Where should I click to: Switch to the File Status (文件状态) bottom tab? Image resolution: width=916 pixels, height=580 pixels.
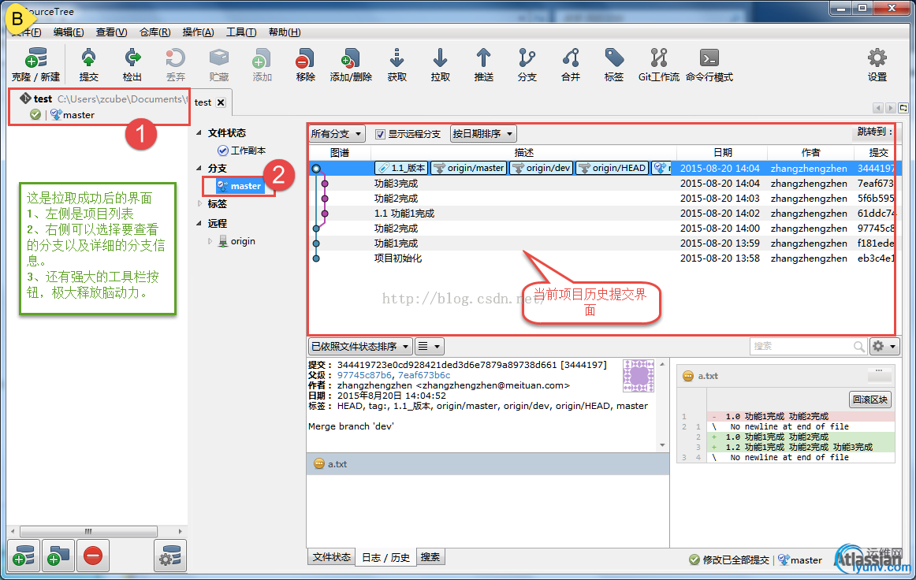click(331, 557)
